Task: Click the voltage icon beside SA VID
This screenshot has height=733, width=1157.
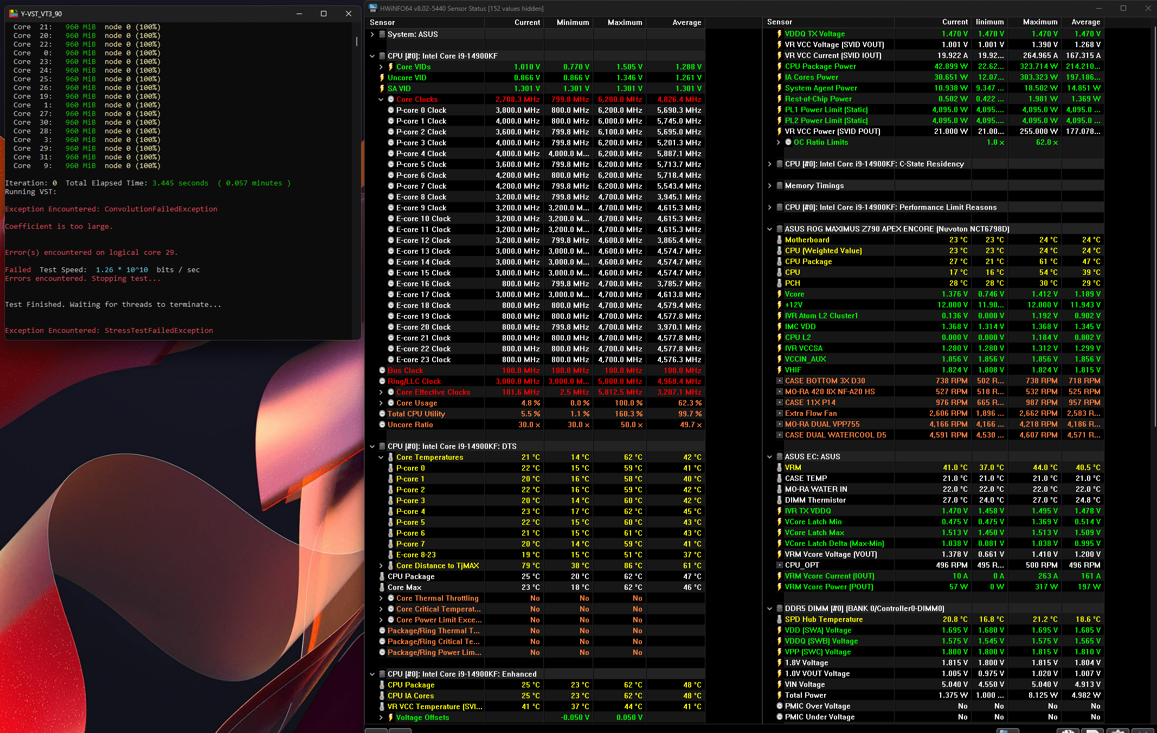Action: pos(382,88)
